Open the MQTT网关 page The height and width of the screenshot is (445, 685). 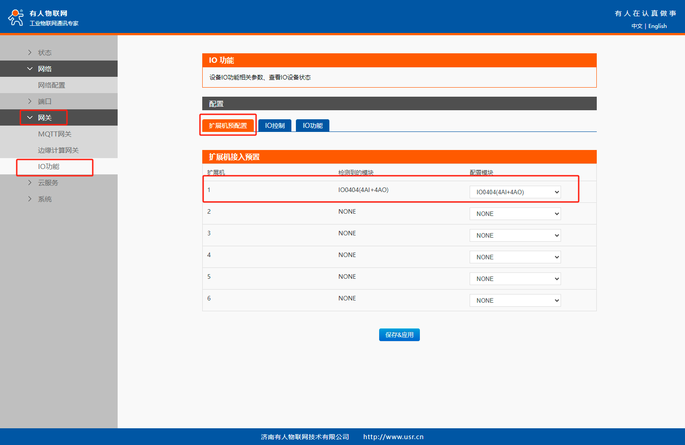[55, 134]
